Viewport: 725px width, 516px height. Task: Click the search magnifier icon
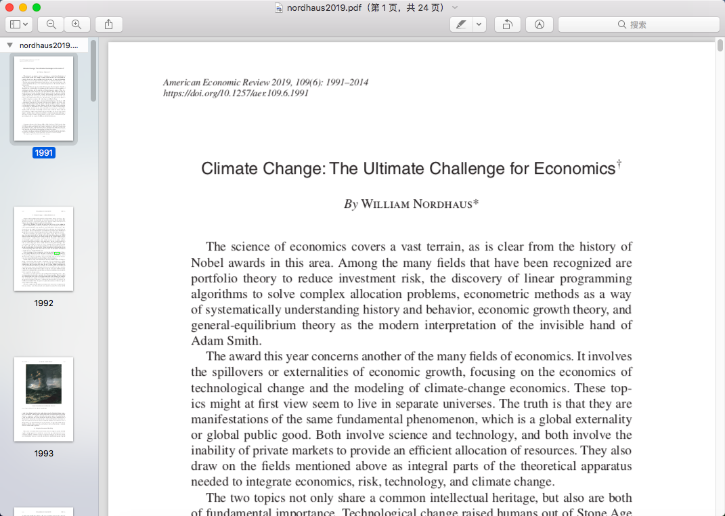(x=622, y=24)
